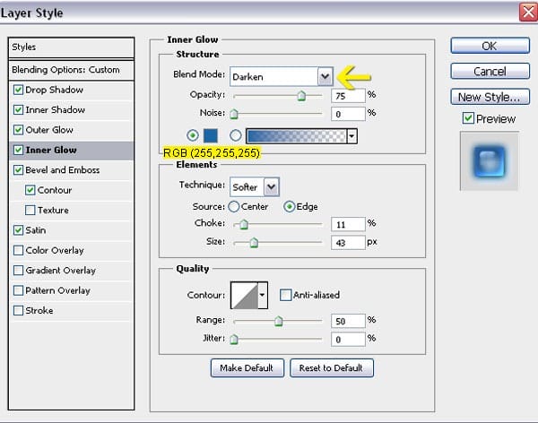This screenshot has height=423, width=538.
Task: Toggle the Inner Shadow checkbox
Action: pos(18,110)
